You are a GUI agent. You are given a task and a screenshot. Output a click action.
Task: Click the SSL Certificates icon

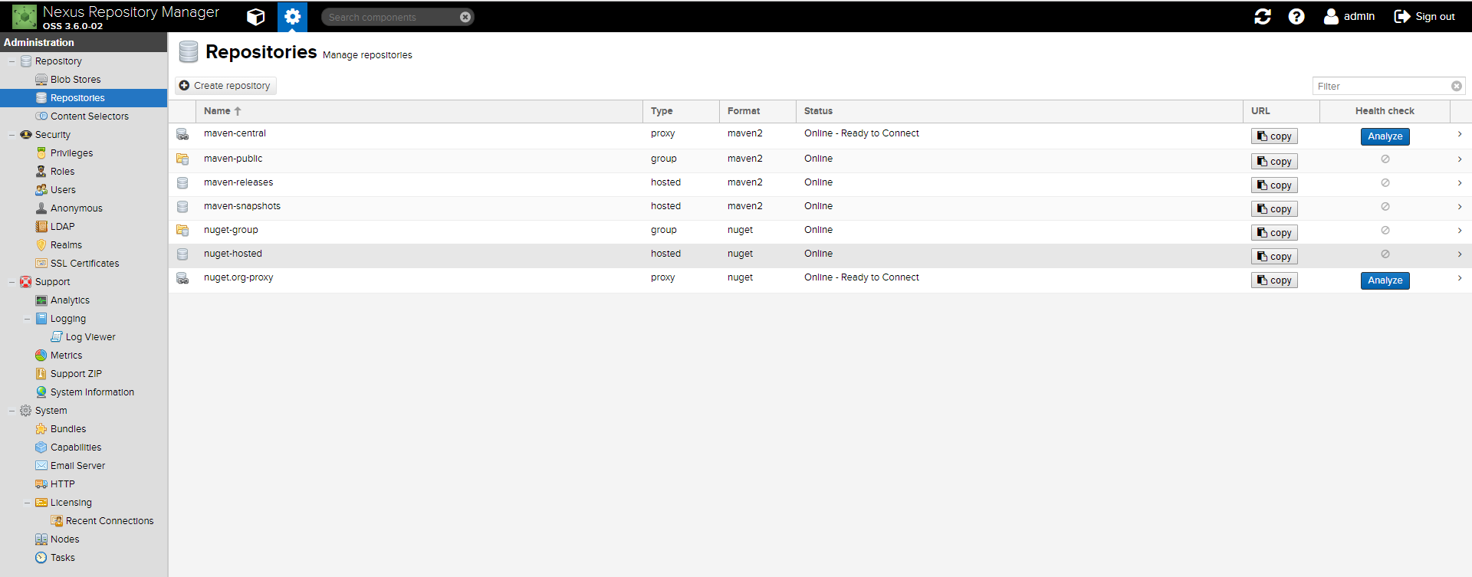click(x=41, y=264)
